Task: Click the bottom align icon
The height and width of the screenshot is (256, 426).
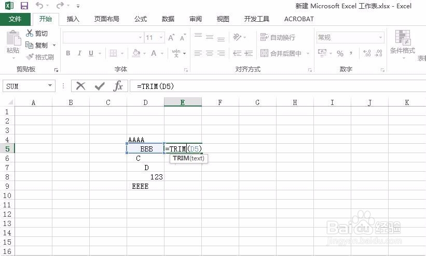Action: (221, 38)
